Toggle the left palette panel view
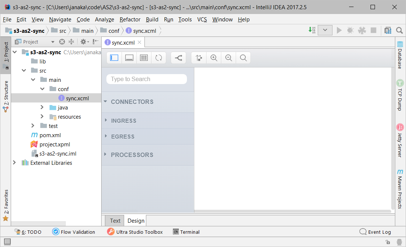Screen dimensions: 406x247 (x=114, y=58)
